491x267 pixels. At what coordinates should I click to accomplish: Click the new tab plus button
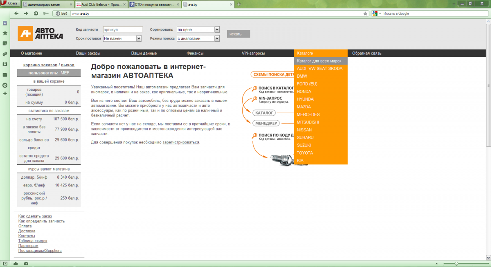point(239,4)
